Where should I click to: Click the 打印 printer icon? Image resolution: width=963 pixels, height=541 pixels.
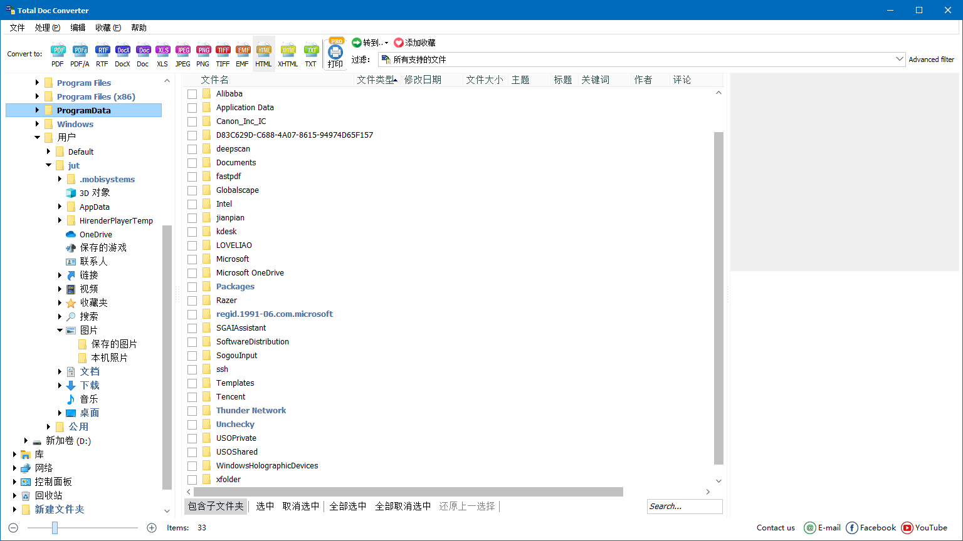(335, 52)
